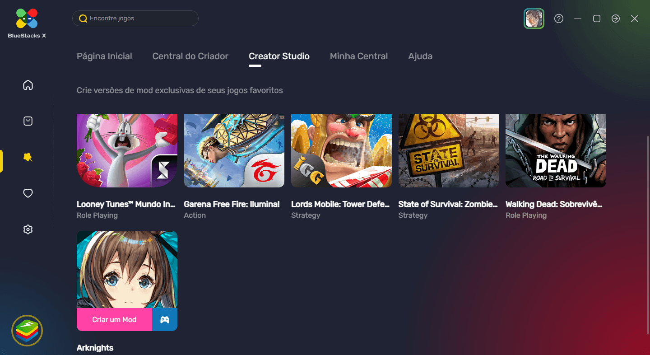Select the Arknights game artwork
Image resolution: width=650 pixels, height=355 pixels.
tap(127, 270)
